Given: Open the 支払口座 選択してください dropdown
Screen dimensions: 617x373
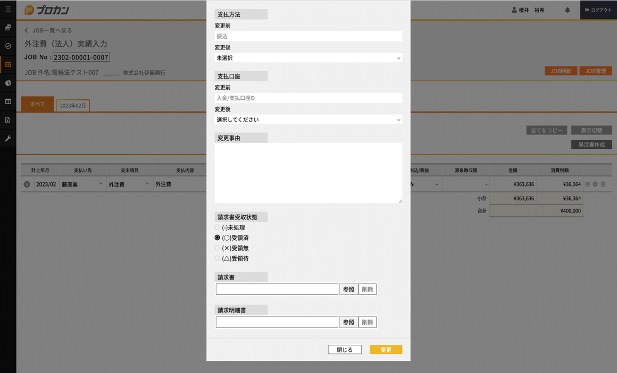Looking at the screenshot, I should click(x=308, y=119).
